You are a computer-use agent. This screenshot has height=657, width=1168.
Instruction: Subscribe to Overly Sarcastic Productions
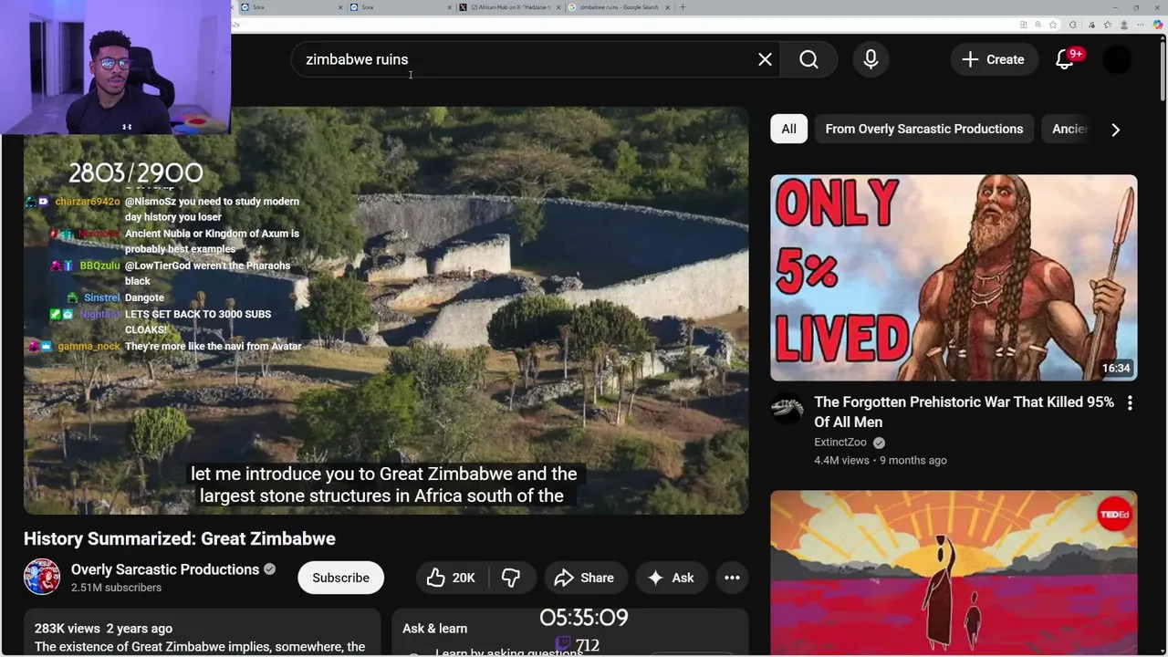coord(340,578)
